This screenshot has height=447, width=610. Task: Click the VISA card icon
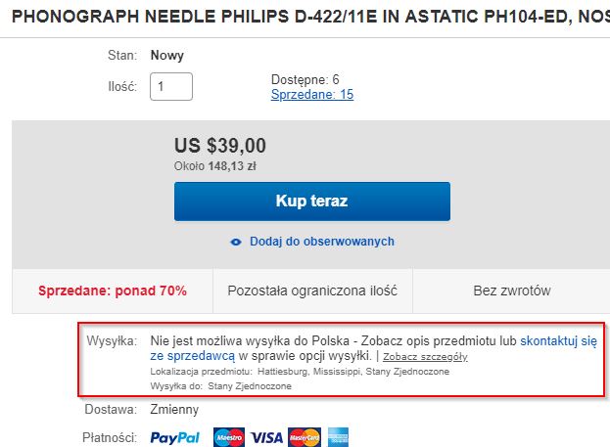pos(266,437)
